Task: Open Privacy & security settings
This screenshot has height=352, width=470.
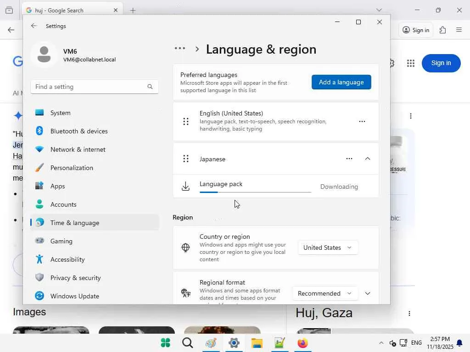Action: click(x=95, y=278)
